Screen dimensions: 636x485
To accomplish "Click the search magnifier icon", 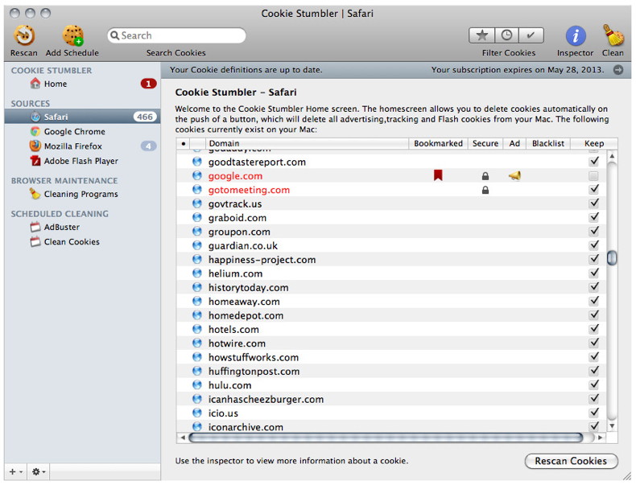I will coord(115,35).
